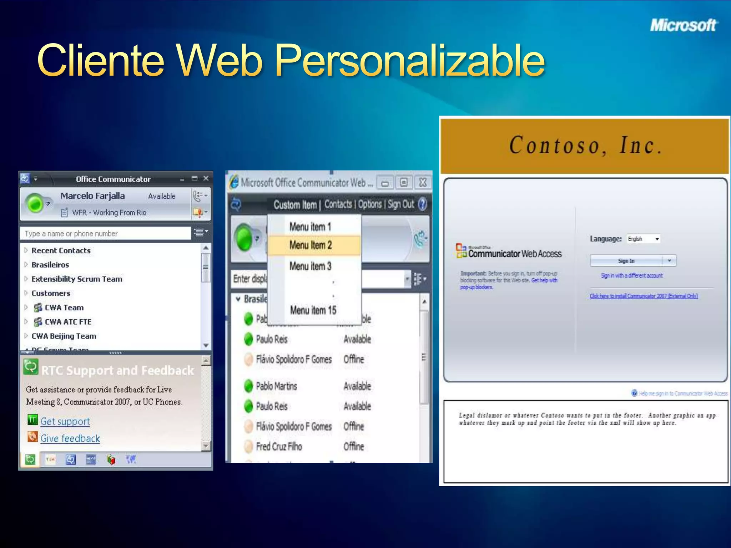
Task: Collapse the Brasileiros group in Communicator Web
Action: tap(238, 299)
